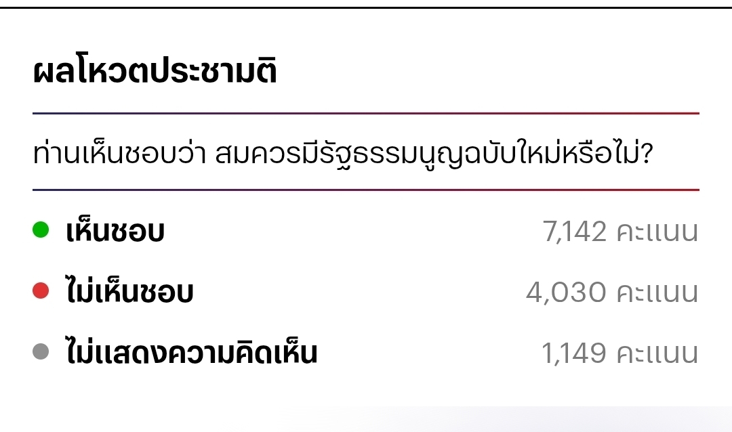Click the gray dot beside ไม่แสดงความคิดเห็น

pyautogui.click(x=41, y=352)
